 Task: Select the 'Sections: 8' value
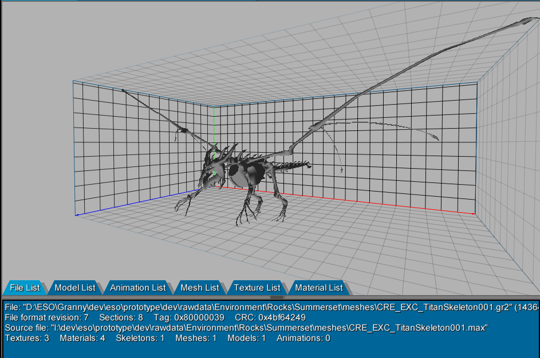121,317
